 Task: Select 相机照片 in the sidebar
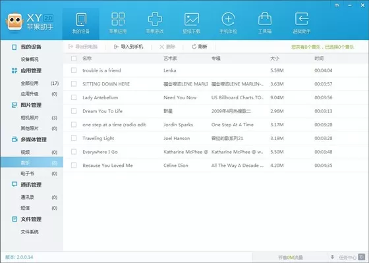(x=30, y=118)
